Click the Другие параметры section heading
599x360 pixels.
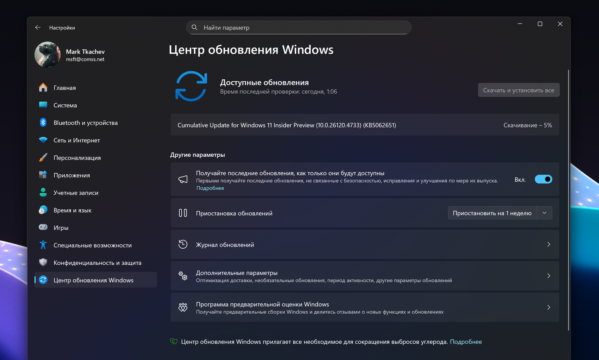[198, 155]
